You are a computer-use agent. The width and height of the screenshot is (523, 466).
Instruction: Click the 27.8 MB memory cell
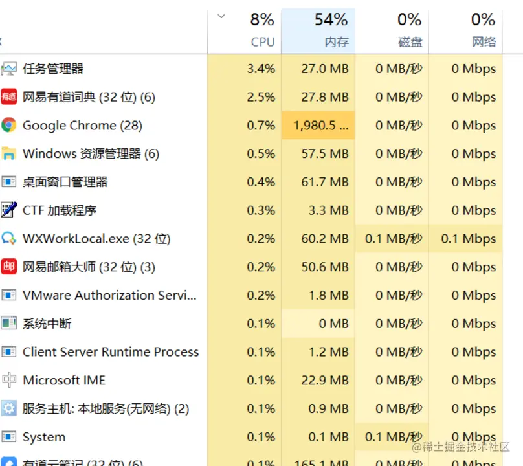point(318,97)
